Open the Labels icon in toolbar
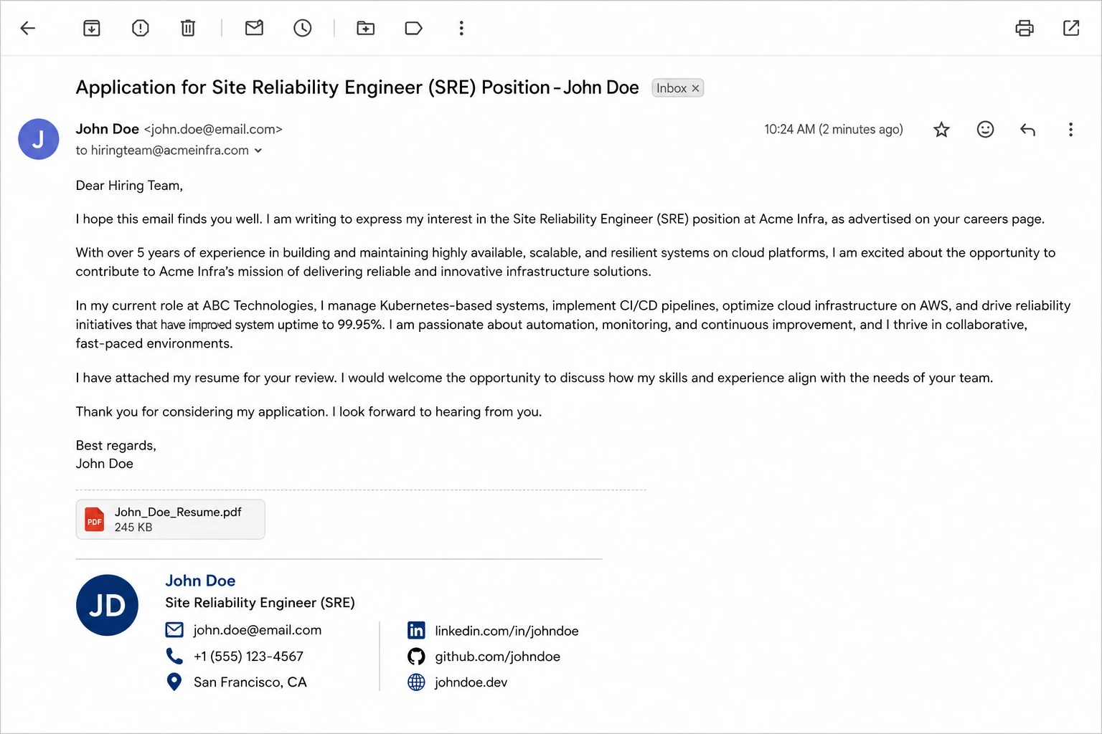1102x734 pixels. 414,28
